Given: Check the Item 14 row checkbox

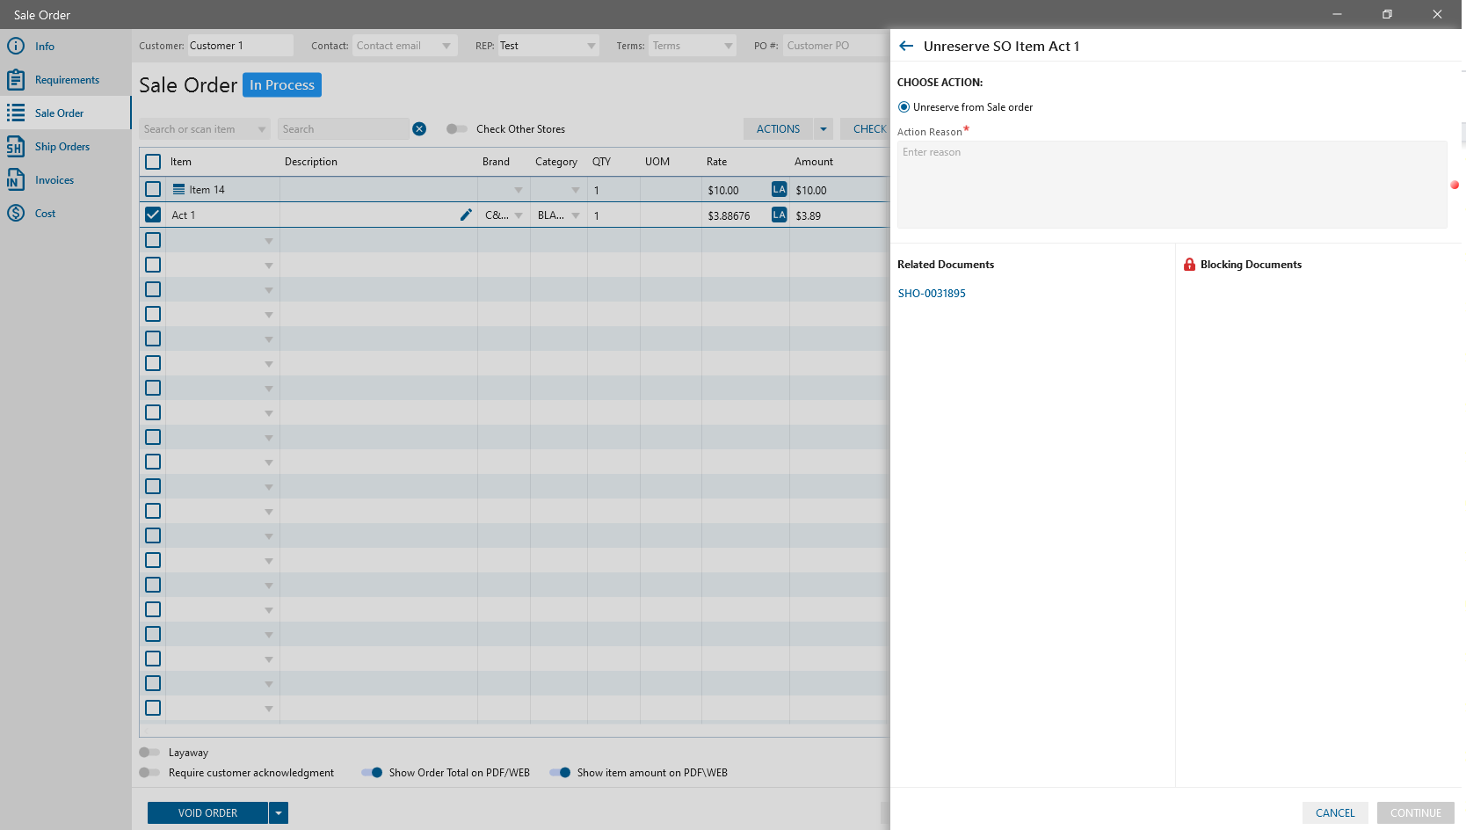Looking at the screenshot, I should click(x=153, y=189).
